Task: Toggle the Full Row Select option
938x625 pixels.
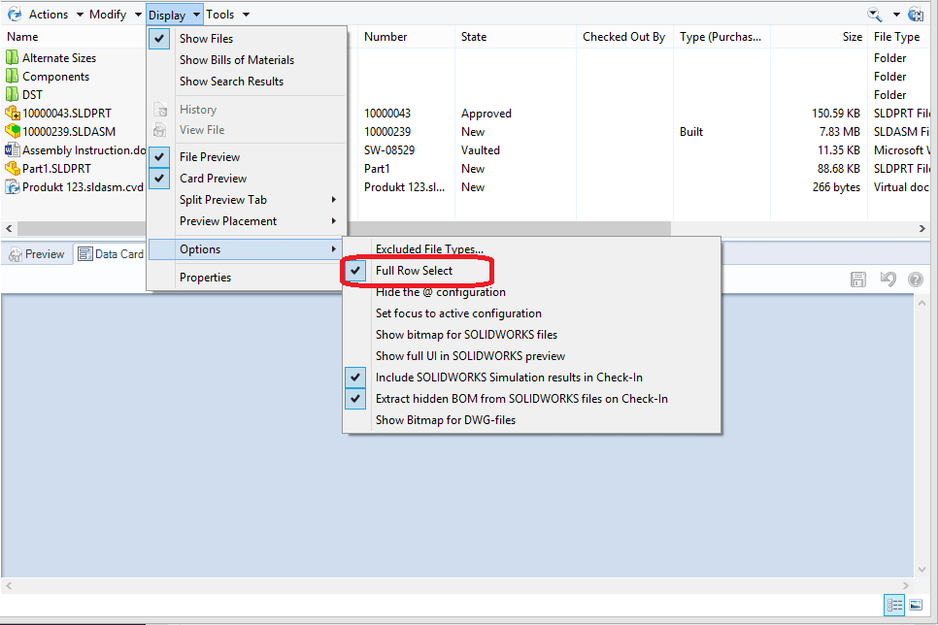Action: (414, 271)
